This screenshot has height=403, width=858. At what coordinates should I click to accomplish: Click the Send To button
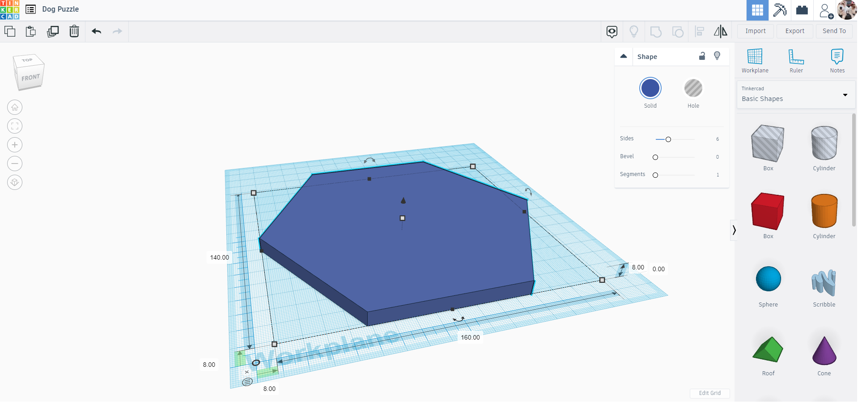pos(834,31)
